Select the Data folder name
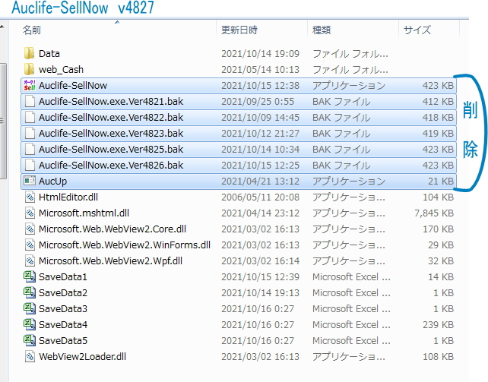 (x=49, y=54)
